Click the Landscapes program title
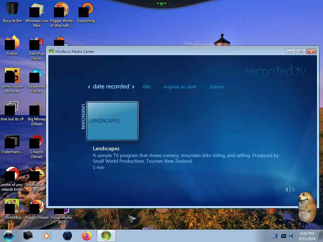This screenshot has width=323, height=242. click(x=106, y=149)
